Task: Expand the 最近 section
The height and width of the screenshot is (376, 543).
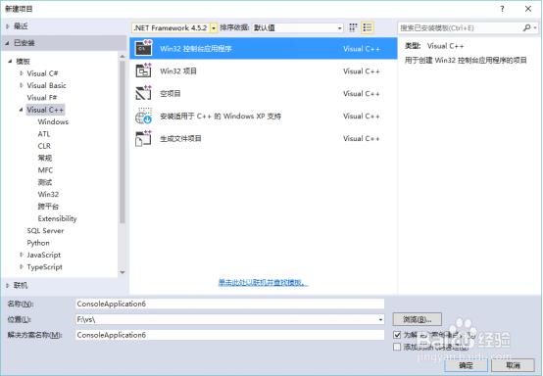Action: pyautogui.click(x=8, y=26)
